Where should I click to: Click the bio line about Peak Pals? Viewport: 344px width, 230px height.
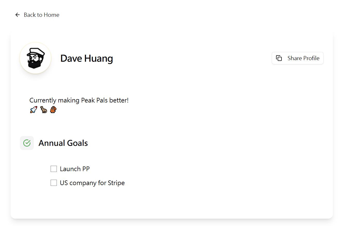[x=79, y=100]
